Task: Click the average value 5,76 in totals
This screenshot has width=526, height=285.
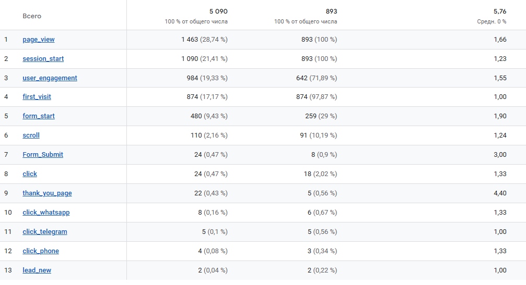Action: tap(500, 11)
